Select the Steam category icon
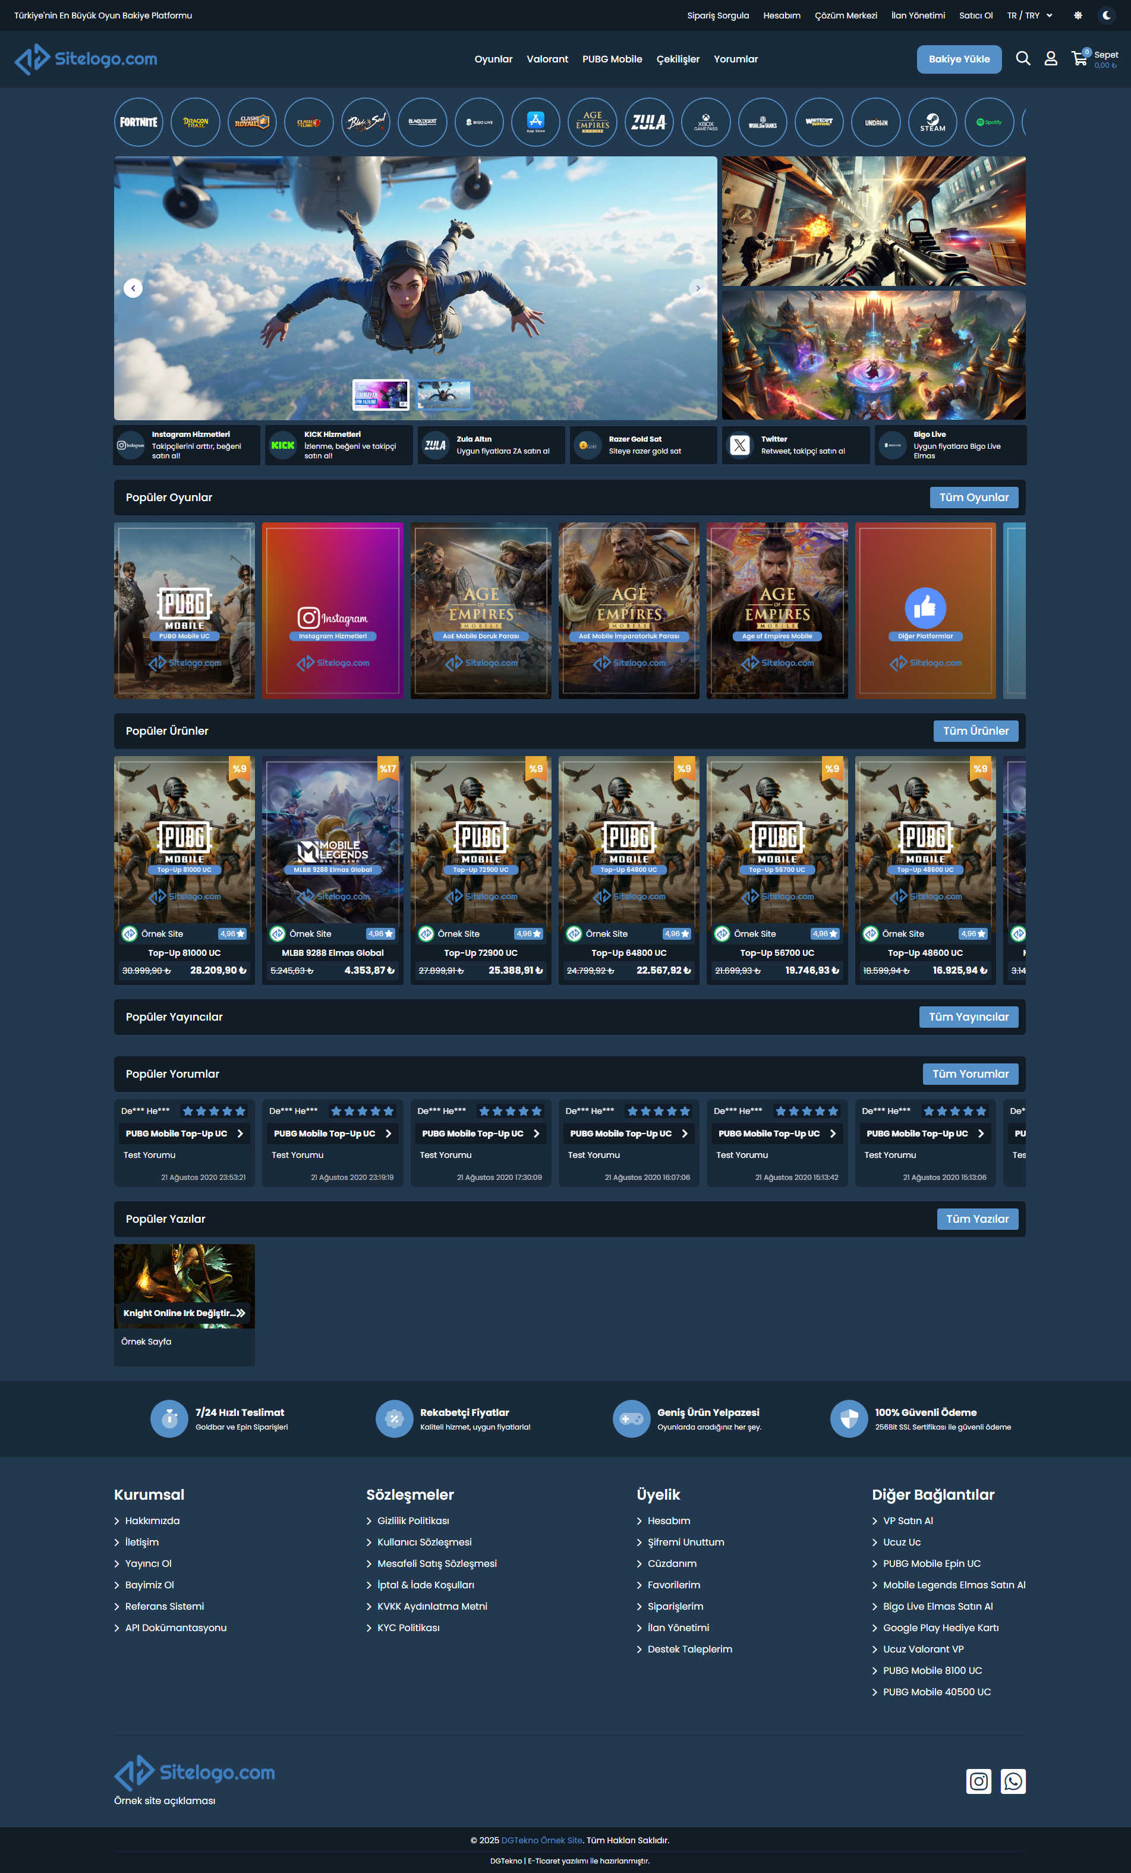 pyautogui.click(x=932, y=122)
